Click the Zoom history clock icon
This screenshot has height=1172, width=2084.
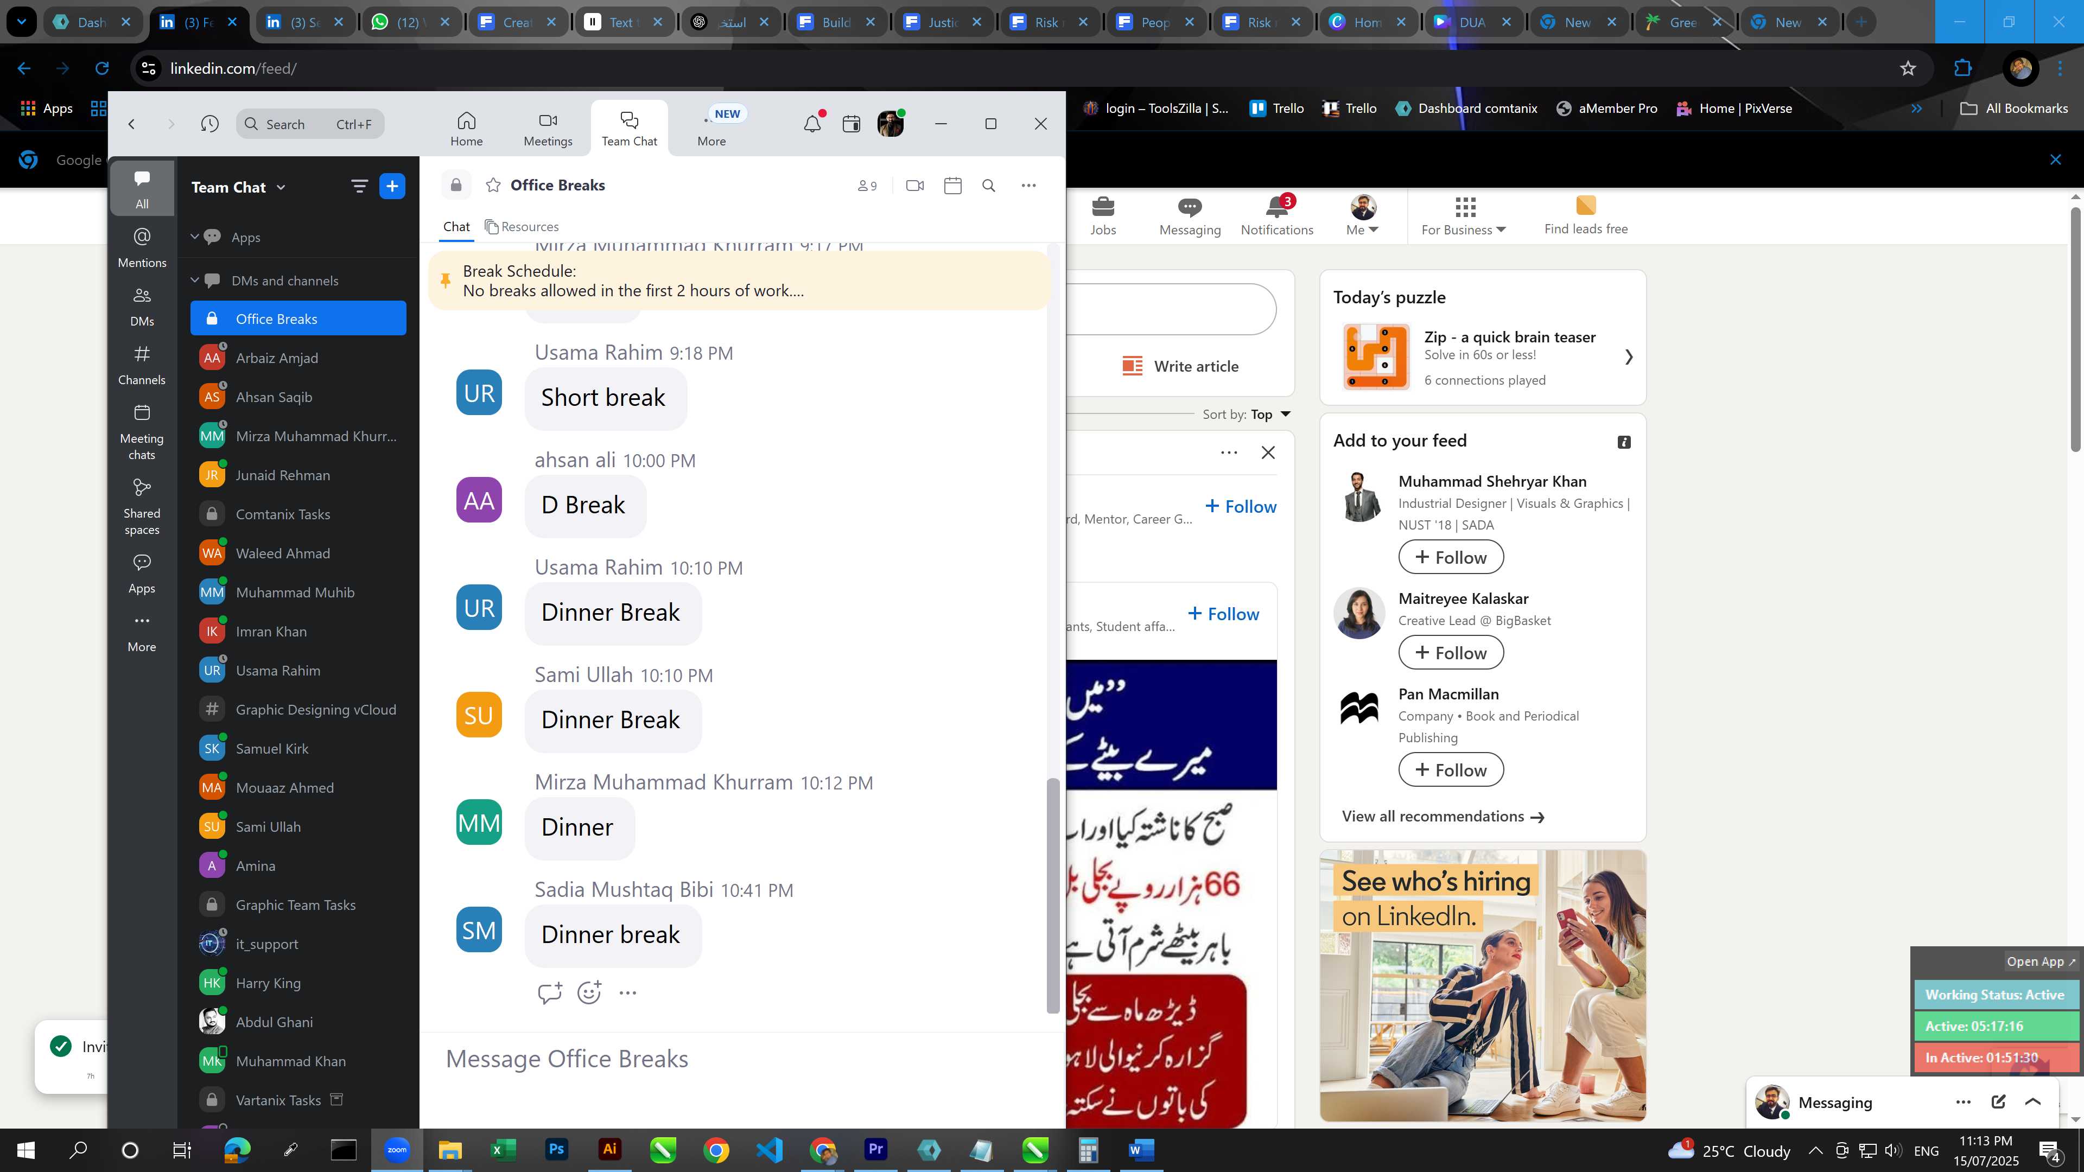point(209,124)
